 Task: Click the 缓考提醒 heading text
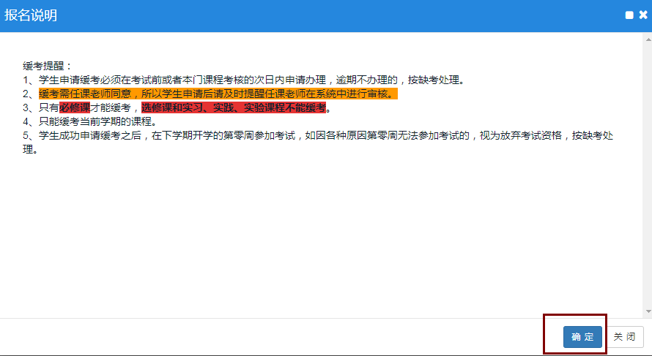click(48, 66)
